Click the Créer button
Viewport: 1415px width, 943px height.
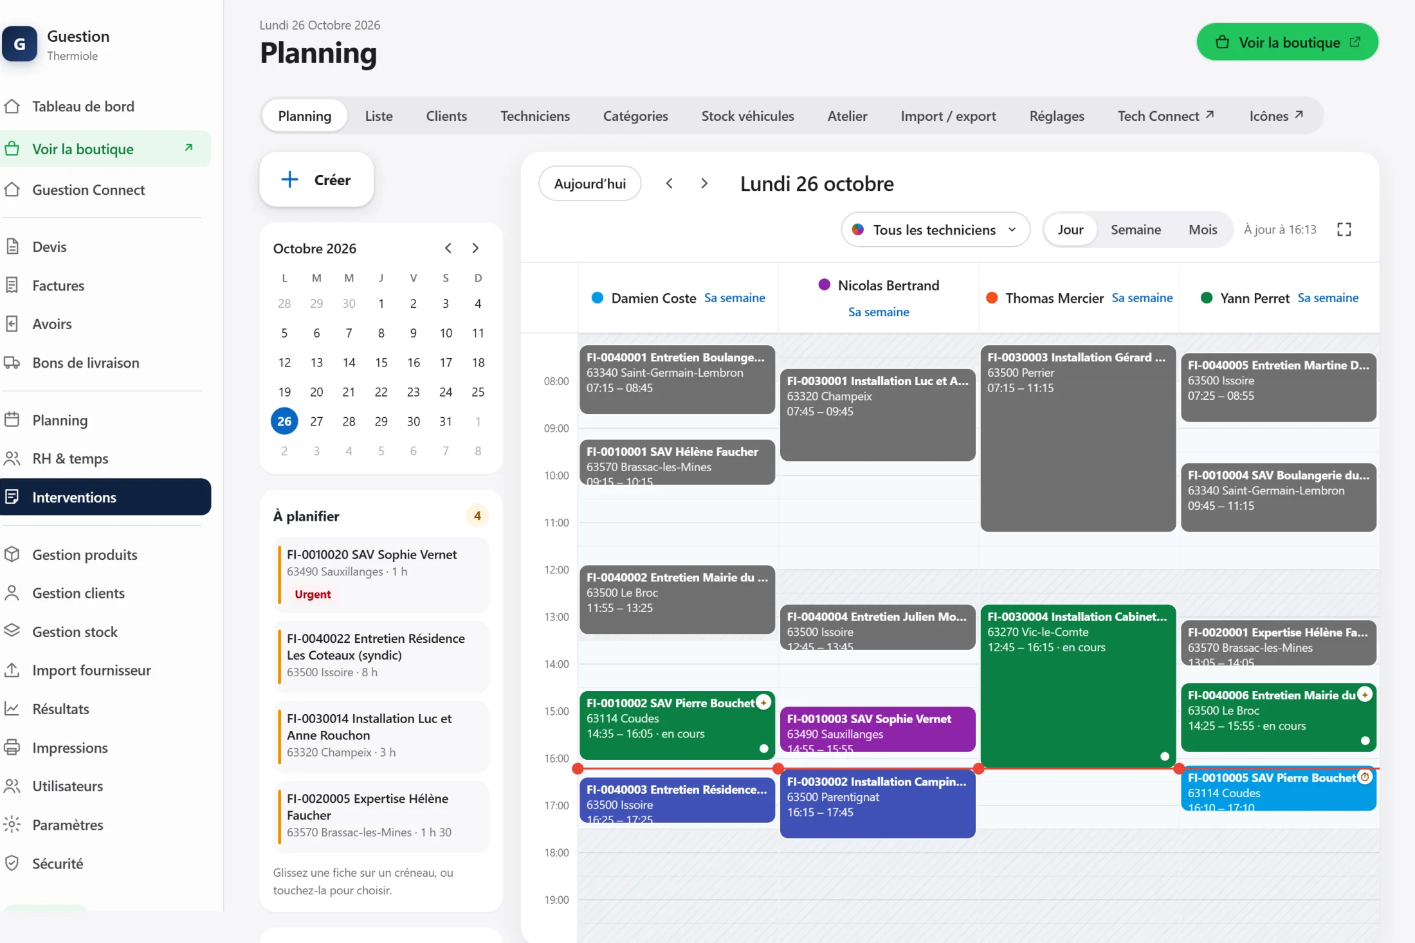[x=316, y=180]
